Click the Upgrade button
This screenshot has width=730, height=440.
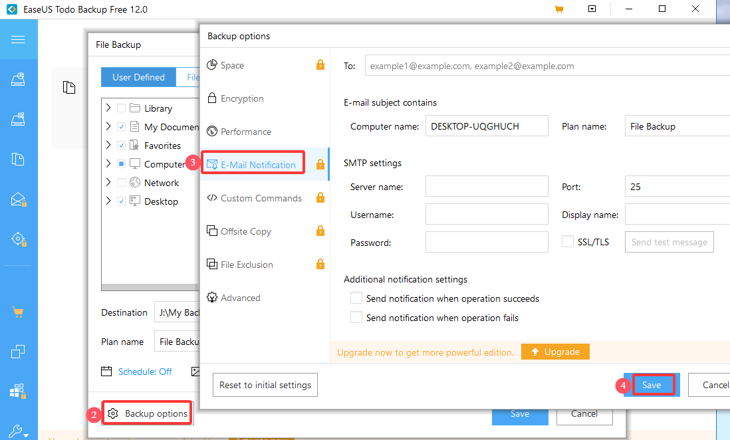[x=555, y=352]
